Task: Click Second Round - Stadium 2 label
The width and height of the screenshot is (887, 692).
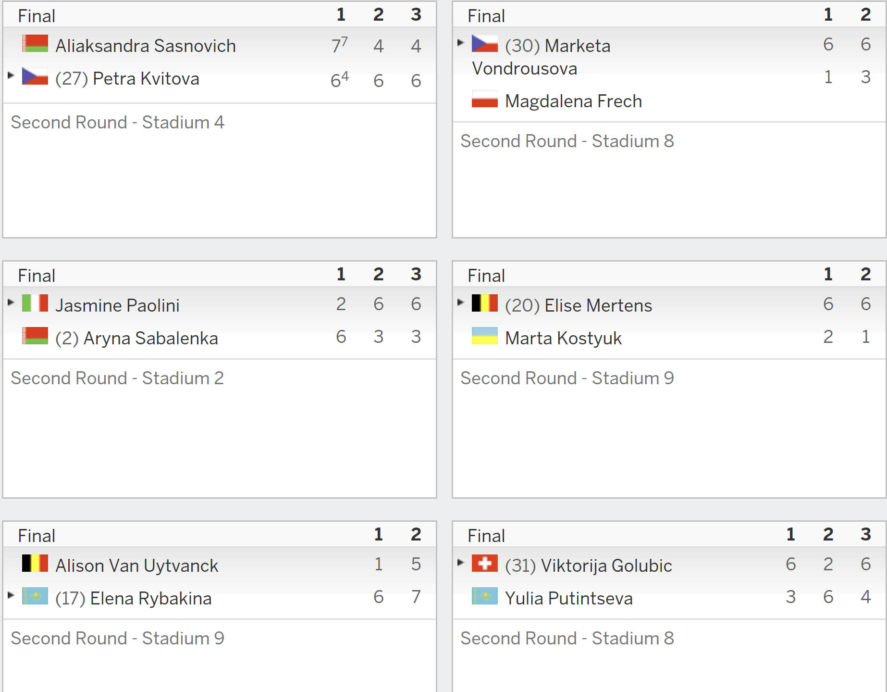Action: pos(118,378)
